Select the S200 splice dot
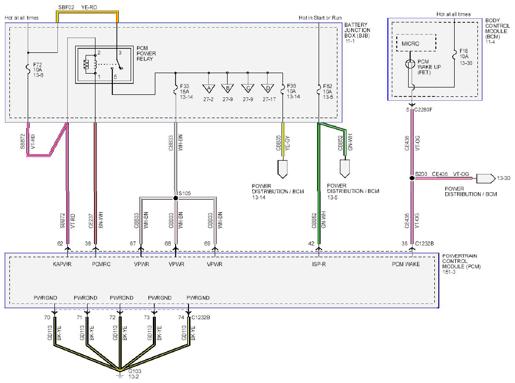This screenshot has width=515, height=383. click(x=412, y=178)
